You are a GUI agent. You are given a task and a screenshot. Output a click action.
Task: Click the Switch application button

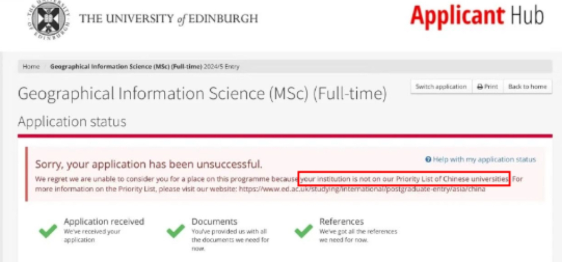(441, 87)
